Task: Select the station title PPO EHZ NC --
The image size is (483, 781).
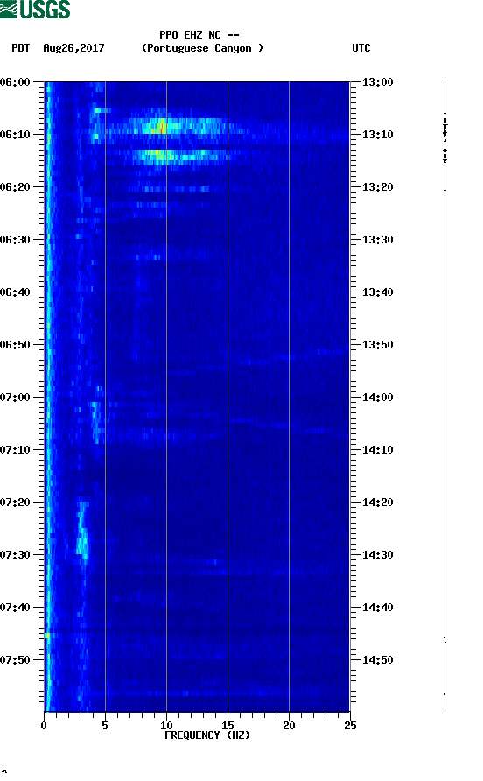Action: pyautogui.click(x=199, y=35)
